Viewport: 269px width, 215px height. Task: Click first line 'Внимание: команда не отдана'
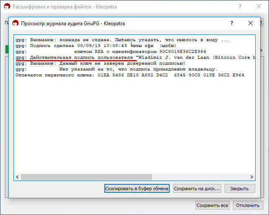coord(122,40)
